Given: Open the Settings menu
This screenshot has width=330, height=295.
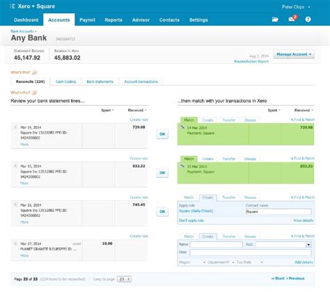Looking at the screenshot, I should click(x=198, y=20).
